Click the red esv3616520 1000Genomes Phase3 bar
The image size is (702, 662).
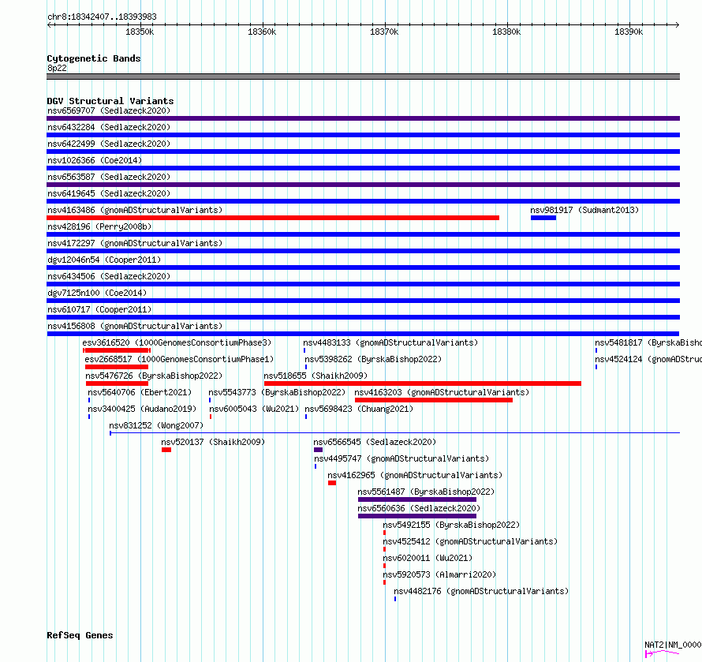[117, 350]
